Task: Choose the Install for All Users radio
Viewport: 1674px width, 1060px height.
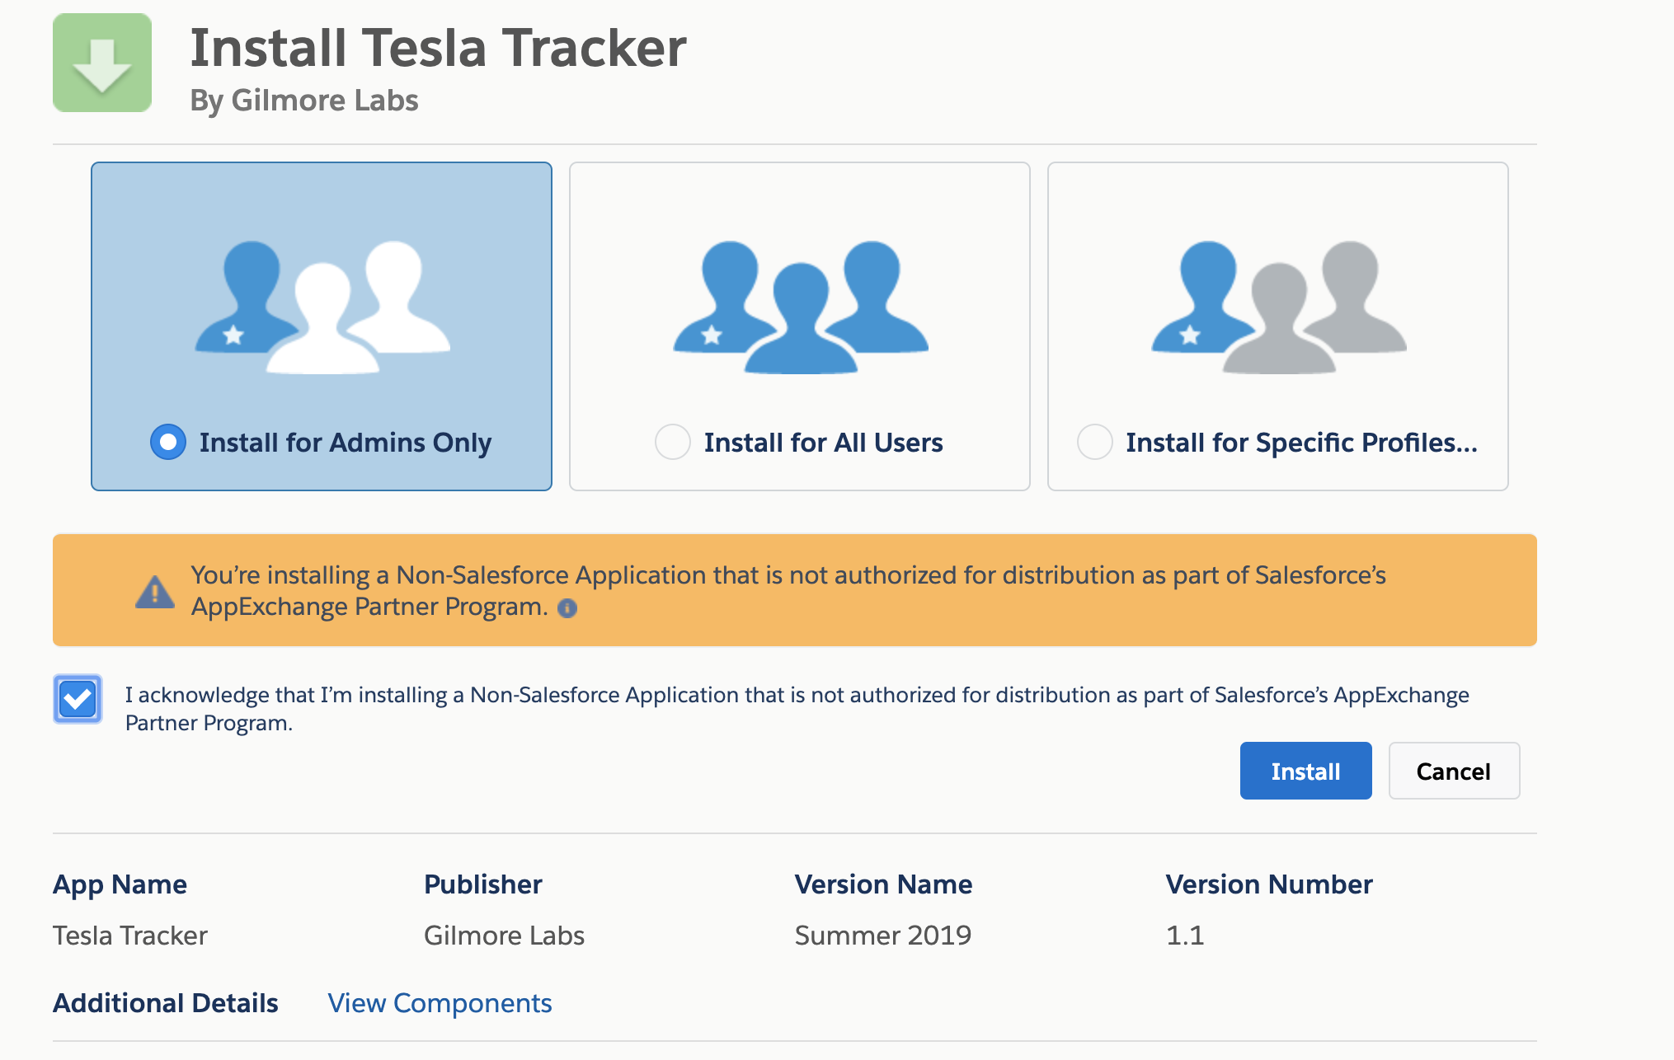Action: [x=673, y=443]
